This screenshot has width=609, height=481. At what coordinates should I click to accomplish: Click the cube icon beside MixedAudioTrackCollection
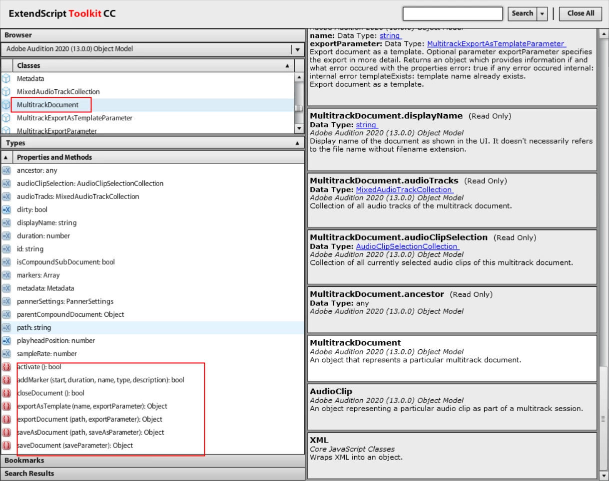tap(6, 92)
